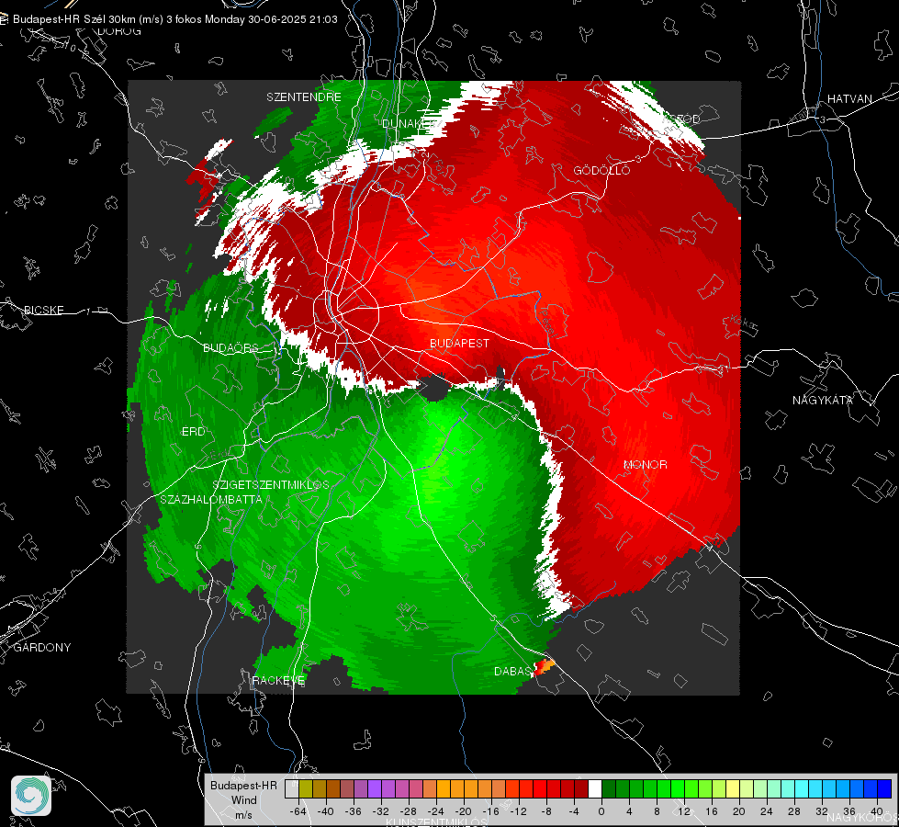
Task: Select the SZIGETSZENTMIKLÓS label
Action: click(271, 484)
